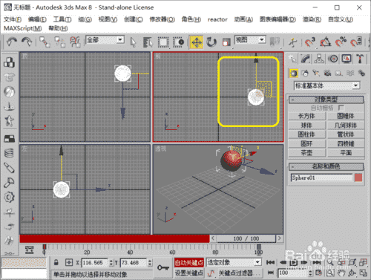Click the key icon beside auto key
The width and height of the screenshot is (371, 280).
(163, 267)
